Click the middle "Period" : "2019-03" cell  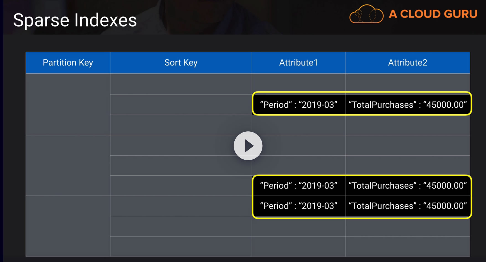click(299, 186)
